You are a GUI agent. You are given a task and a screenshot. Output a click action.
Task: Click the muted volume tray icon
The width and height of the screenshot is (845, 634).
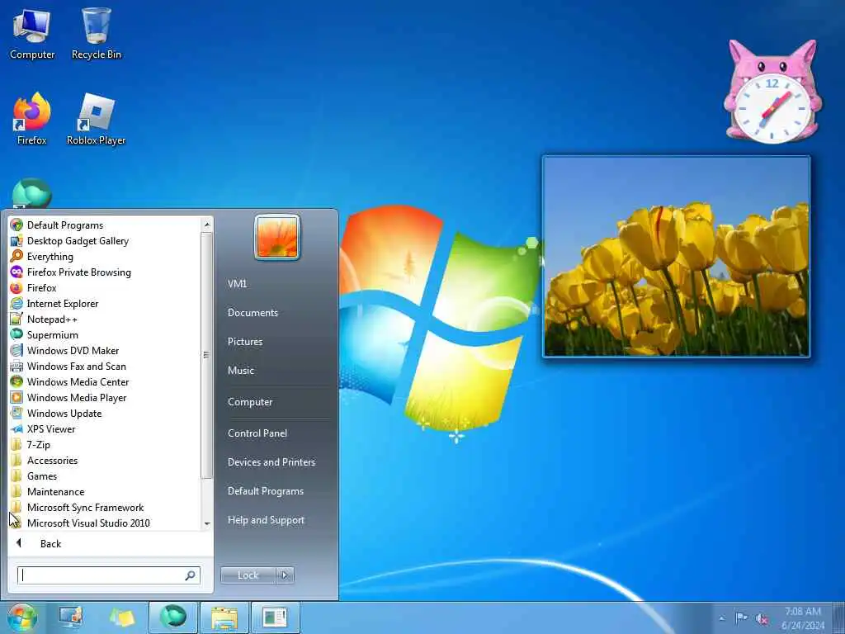point(762,618)
